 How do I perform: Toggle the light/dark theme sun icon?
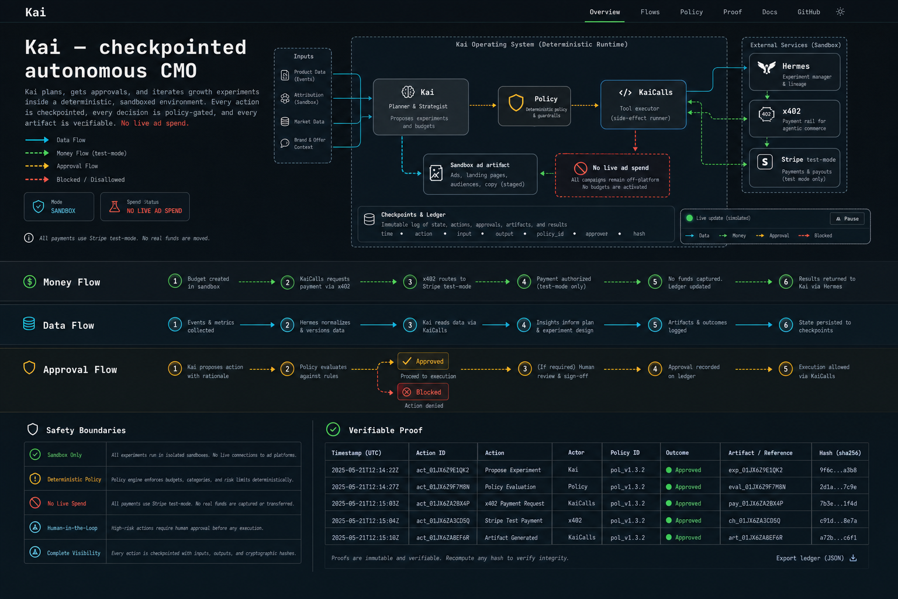pyautogui.click(x=840, y=12)
